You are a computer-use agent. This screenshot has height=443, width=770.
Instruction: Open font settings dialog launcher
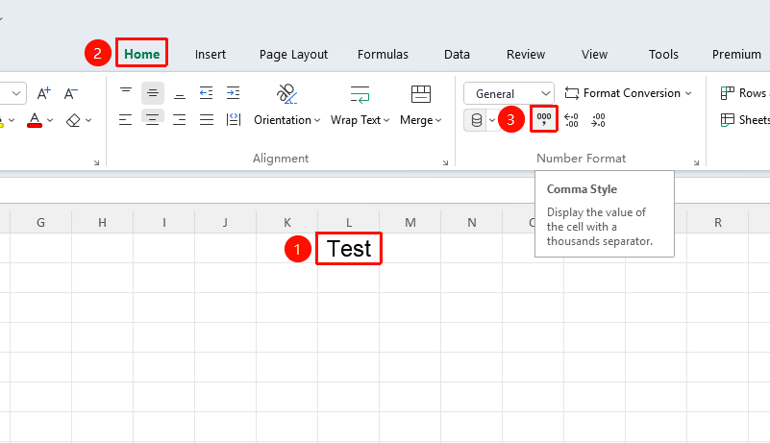pos(96,162)
